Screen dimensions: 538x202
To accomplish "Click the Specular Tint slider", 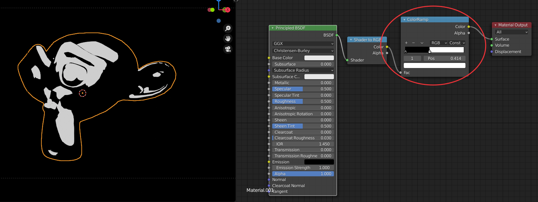I will 303,95.
